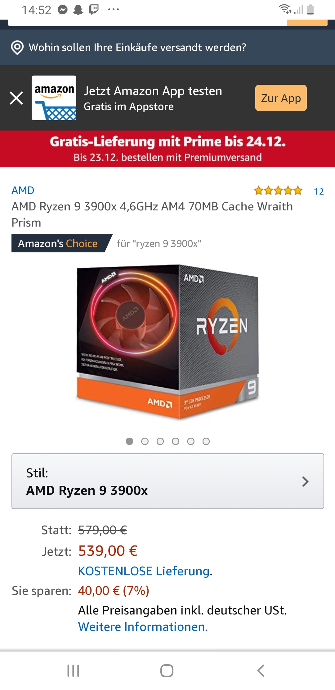Image resolution: width=335 pixels, height=690 pixels.
Task: Tap the delivery location pin icon
Action: (x=17, y=48)
